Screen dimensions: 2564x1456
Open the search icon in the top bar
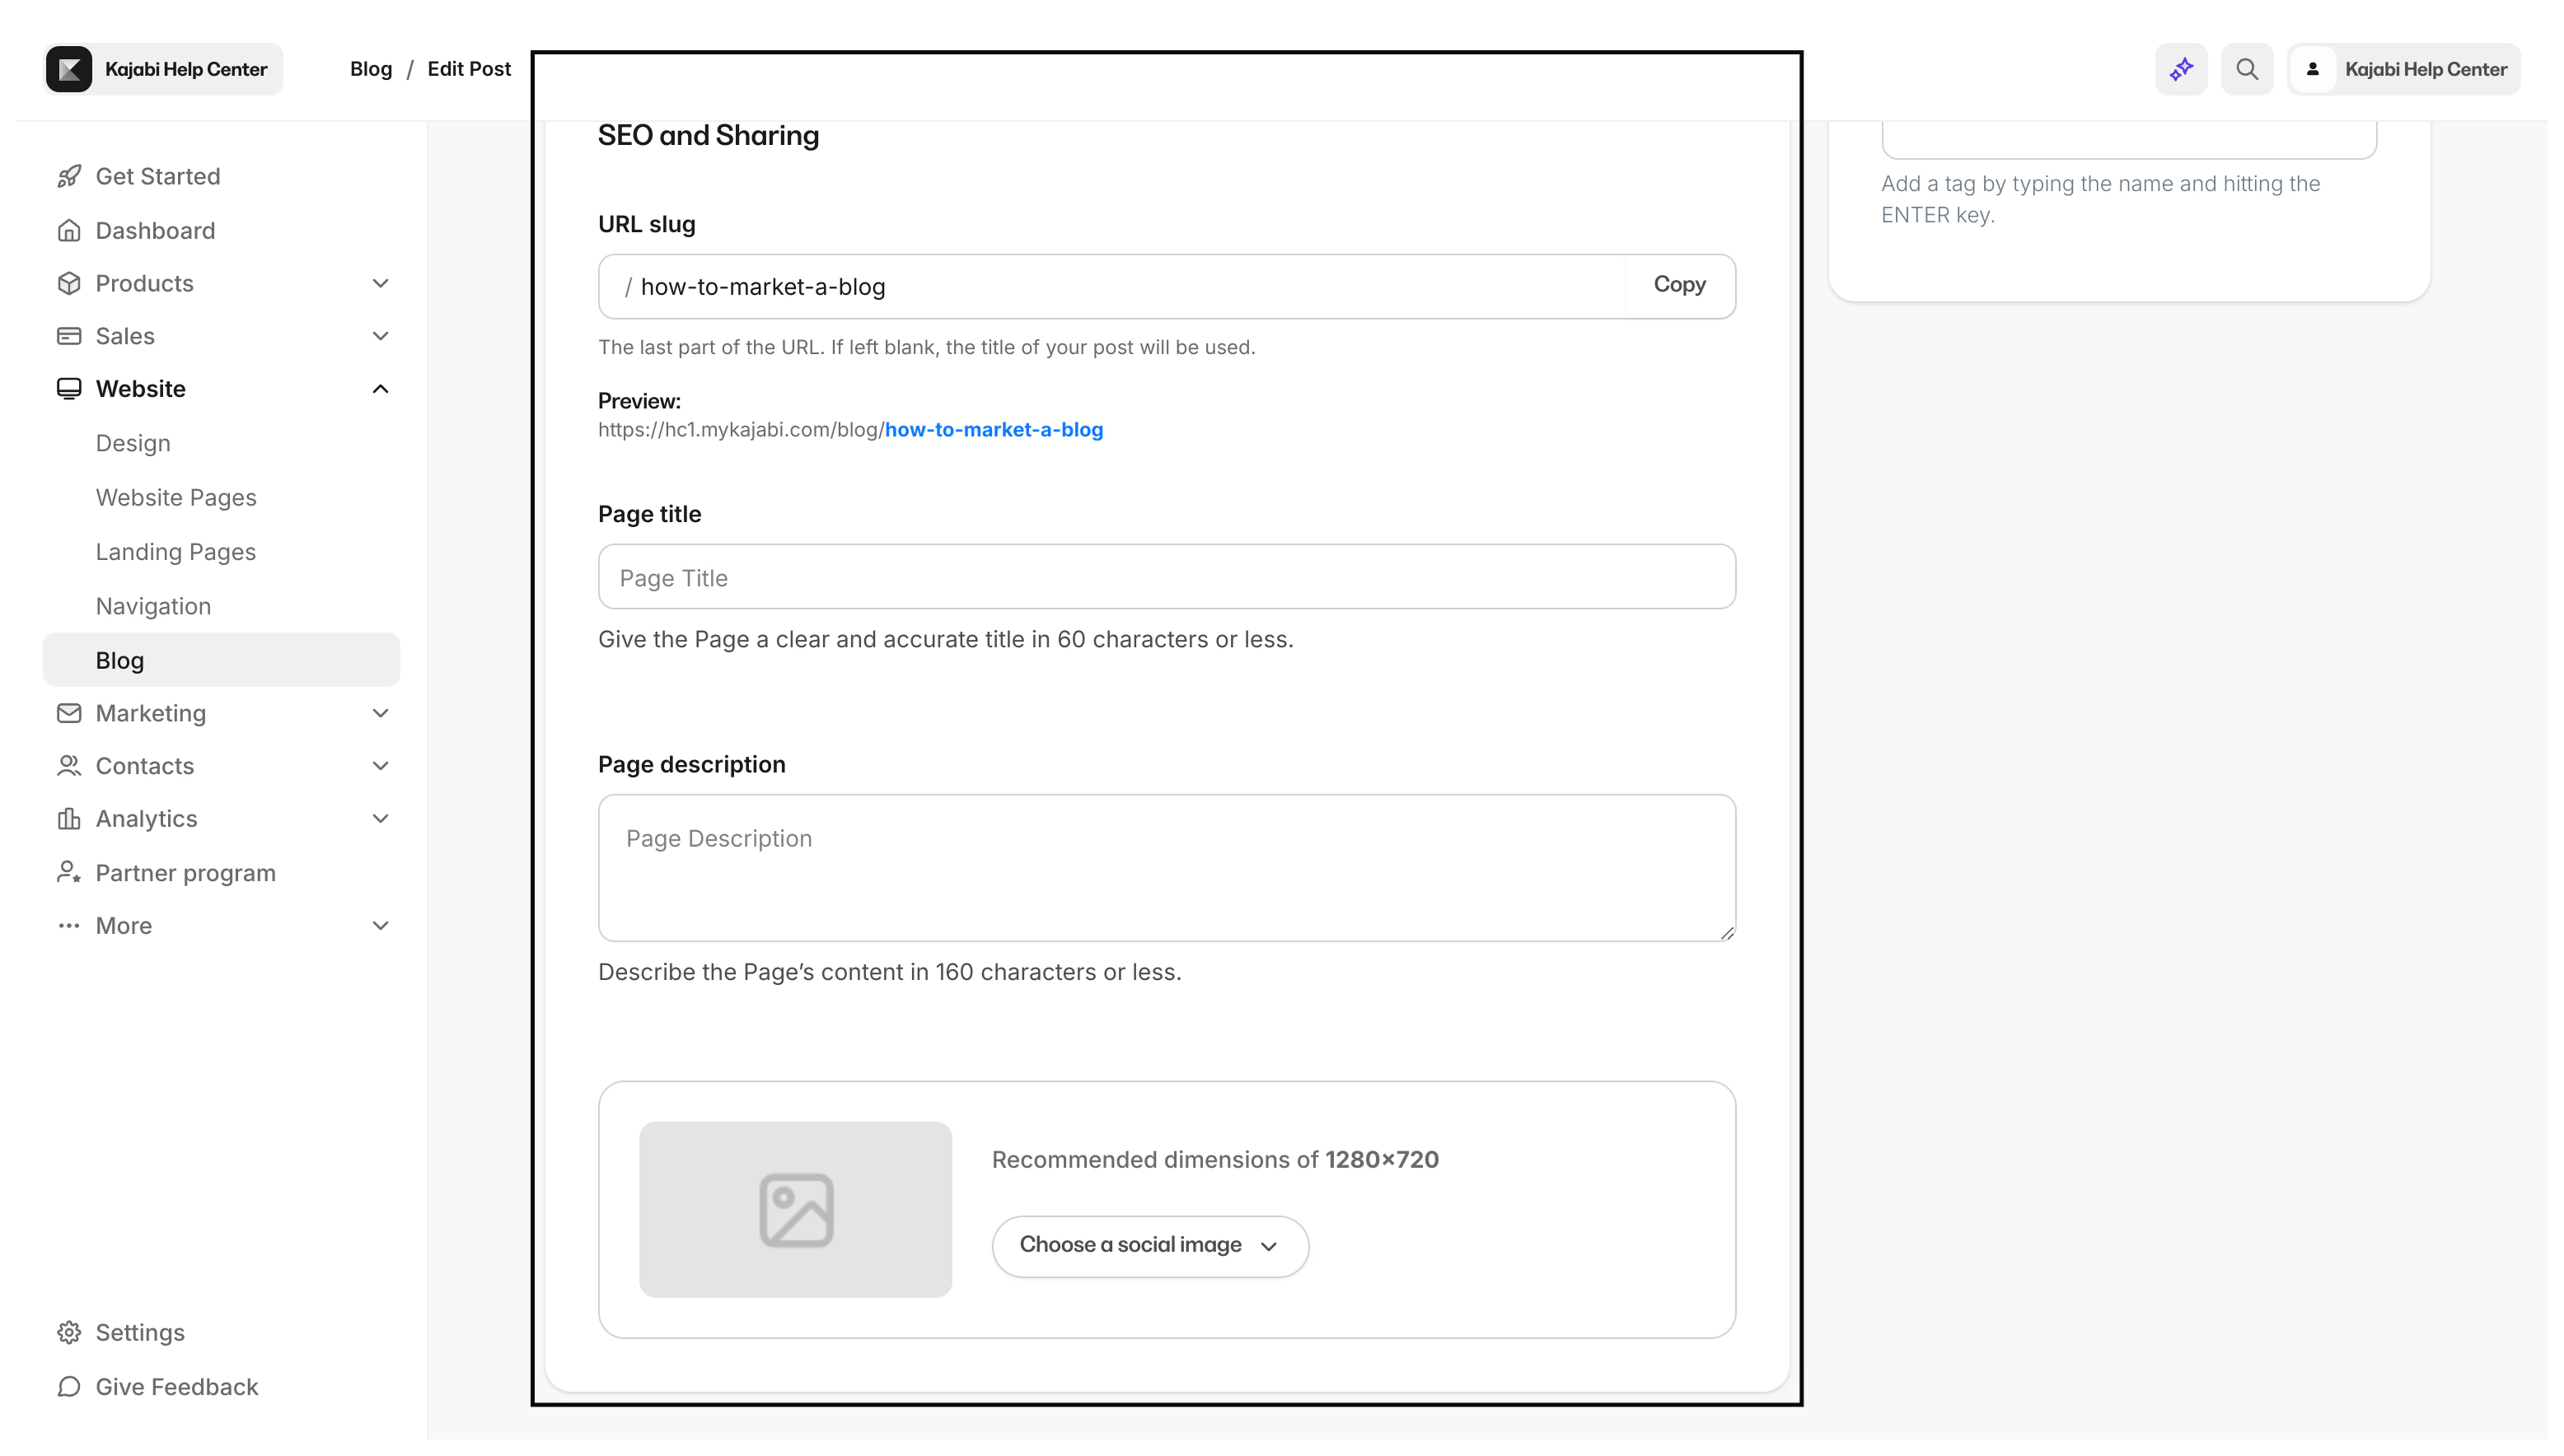pos(2246,68)
